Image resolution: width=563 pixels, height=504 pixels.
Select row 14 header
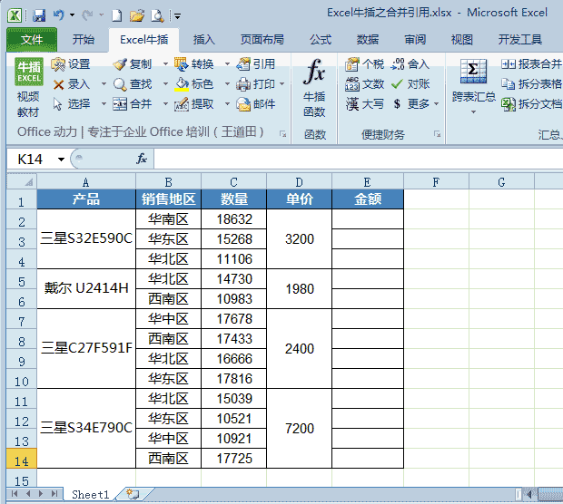click(x=22, y=459)
